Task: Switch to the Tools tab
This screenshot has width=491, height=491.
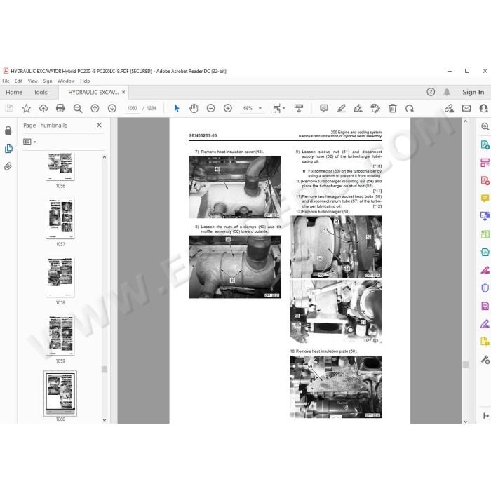Action: point(41,92)
